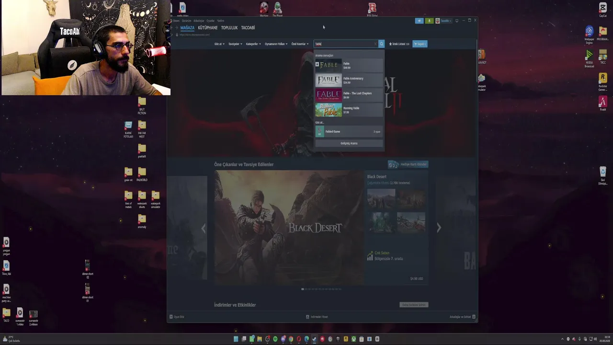Clear the search field with the X icon
This screenshot has height=345, width=613.
[x=375, y=44]
